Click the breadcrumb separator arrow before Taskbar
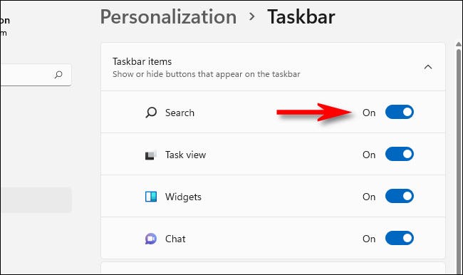This screenshot has width=463, height=275. click(251, 17)
